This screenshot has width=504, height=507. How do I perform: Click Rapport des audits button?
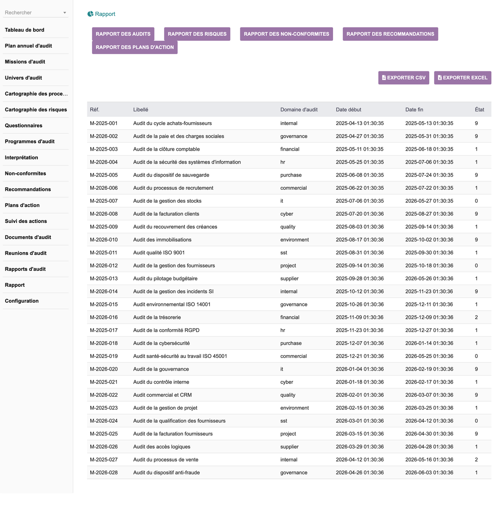123,34
